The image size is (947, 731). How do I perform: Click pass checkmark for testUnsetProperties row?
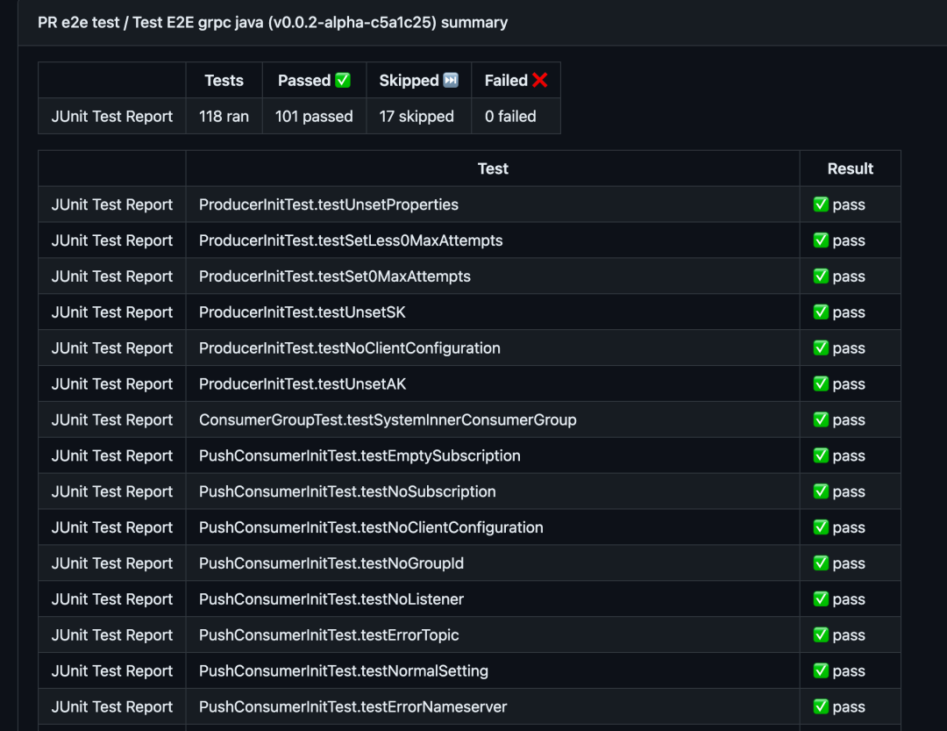pos(821,204)
